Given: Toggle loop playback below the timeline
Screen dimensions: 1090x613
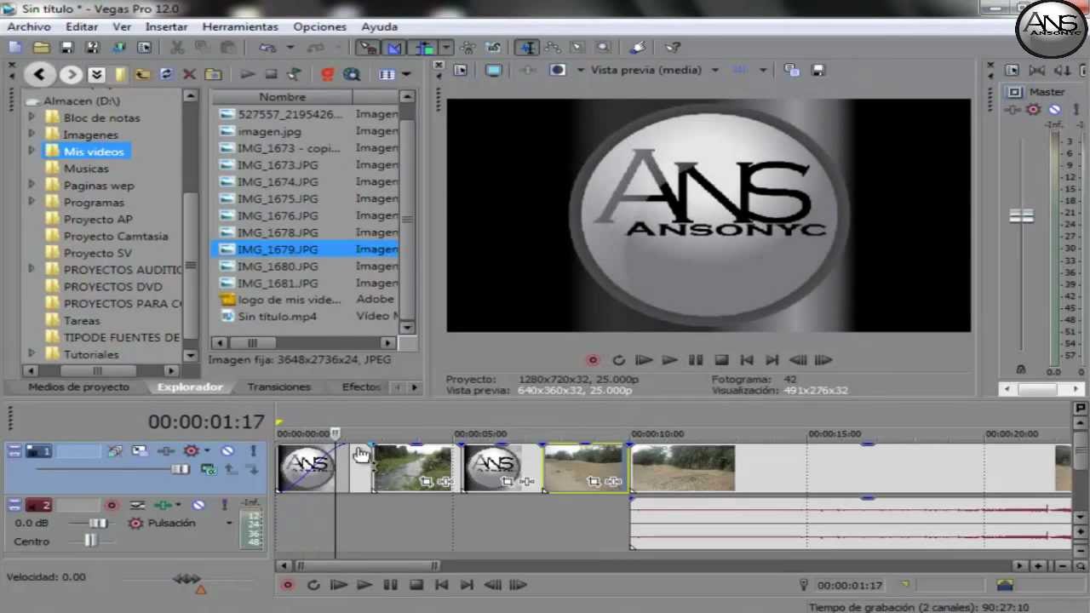Looking at the screenshot, I should click(x=313, y=585).
